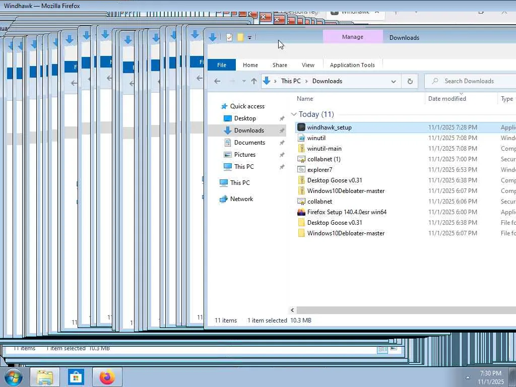Click the pin icon beside Desktop
This screenshot has height=387, width=516.
tap(282, 118)
